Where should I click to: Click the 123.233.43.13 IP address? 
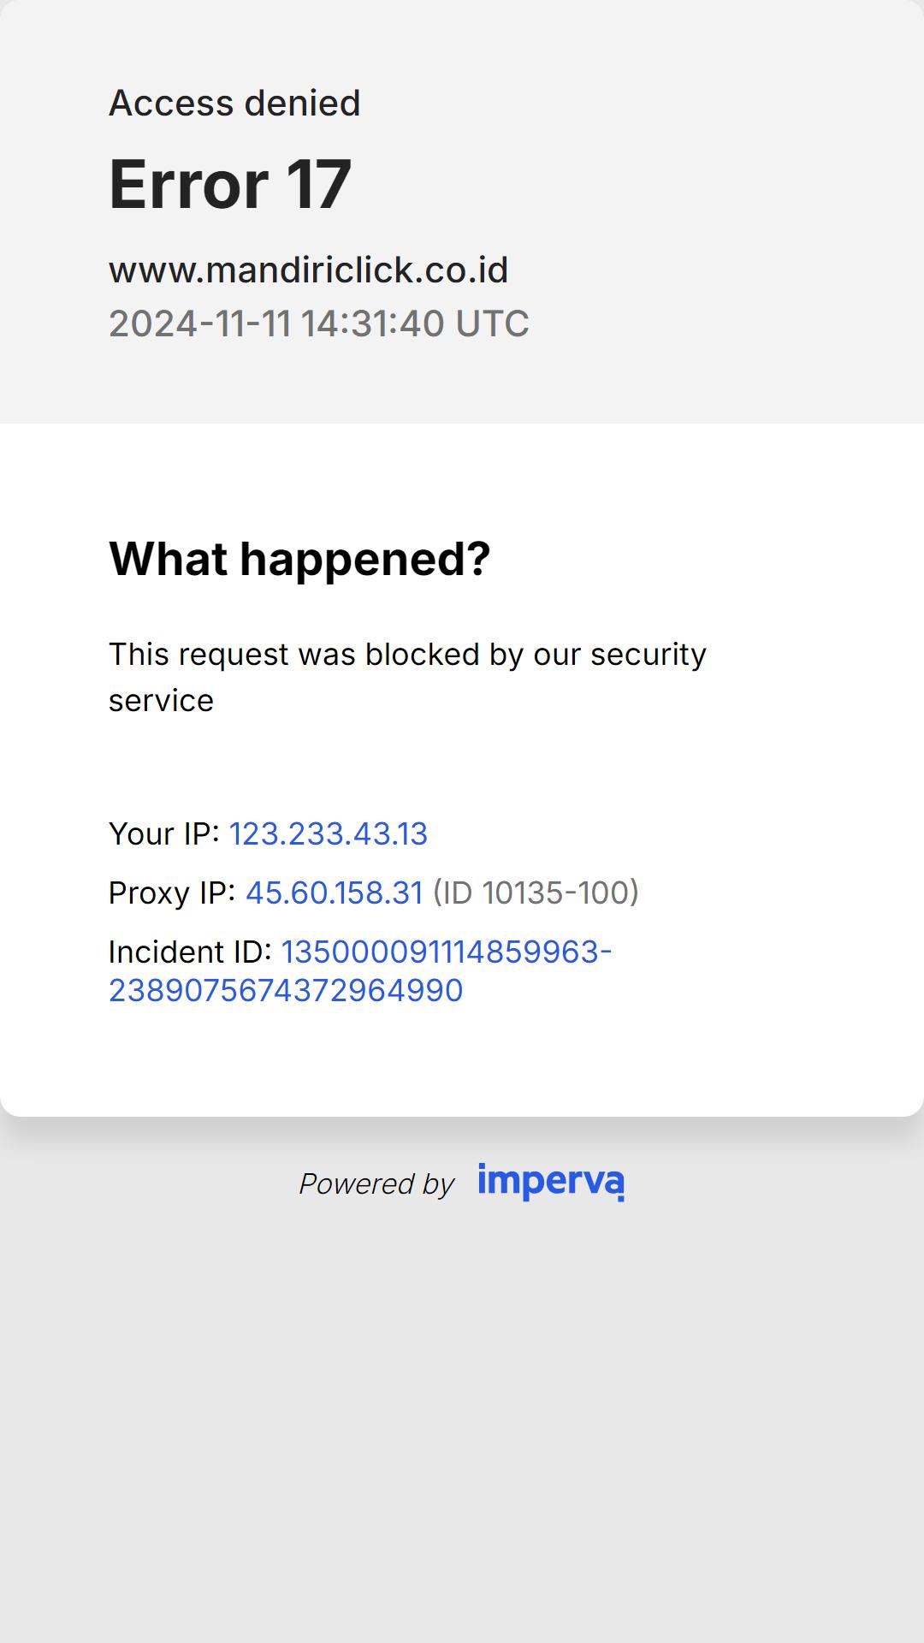[x=329, y=833]
